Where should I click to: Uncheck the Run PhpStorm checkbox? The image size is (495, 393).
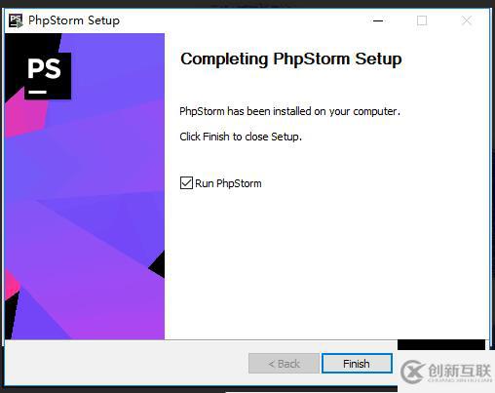tap(186, 183)
